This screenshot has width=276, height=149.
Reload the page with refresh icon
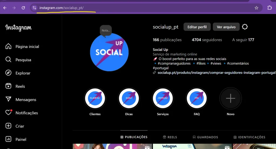point(23,8)
